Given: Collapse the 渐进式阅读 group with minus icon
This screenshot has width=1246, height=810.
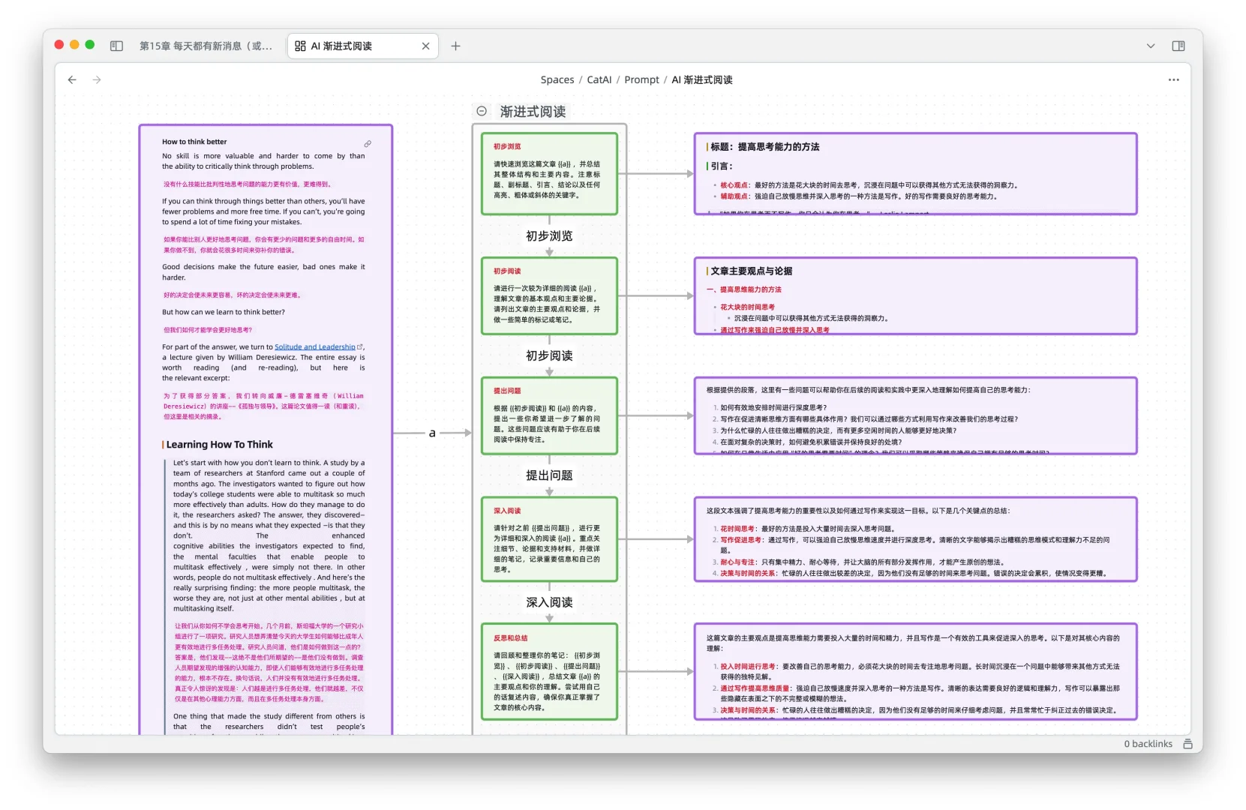Looking at the screenshot, I should (482, 111).
